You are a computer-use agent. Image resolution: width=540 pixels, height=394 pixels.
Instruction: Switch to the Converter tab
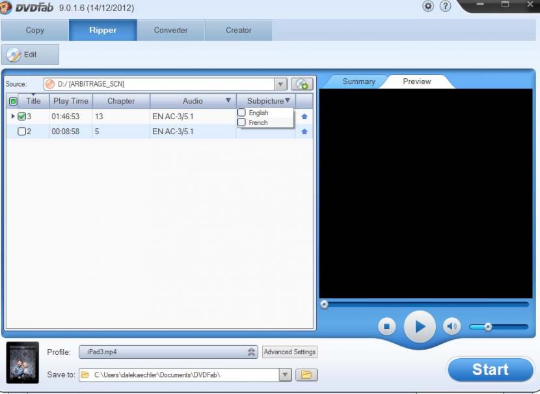point(171,30)
